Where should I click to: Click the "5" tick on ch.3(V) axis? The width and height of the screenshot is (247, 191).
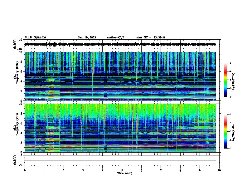pos(22,155)
